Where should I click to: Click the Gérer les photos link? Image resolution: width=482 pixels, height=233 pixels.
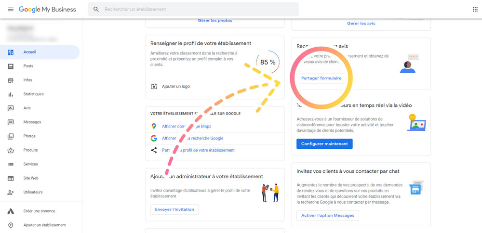coord(215,21)
